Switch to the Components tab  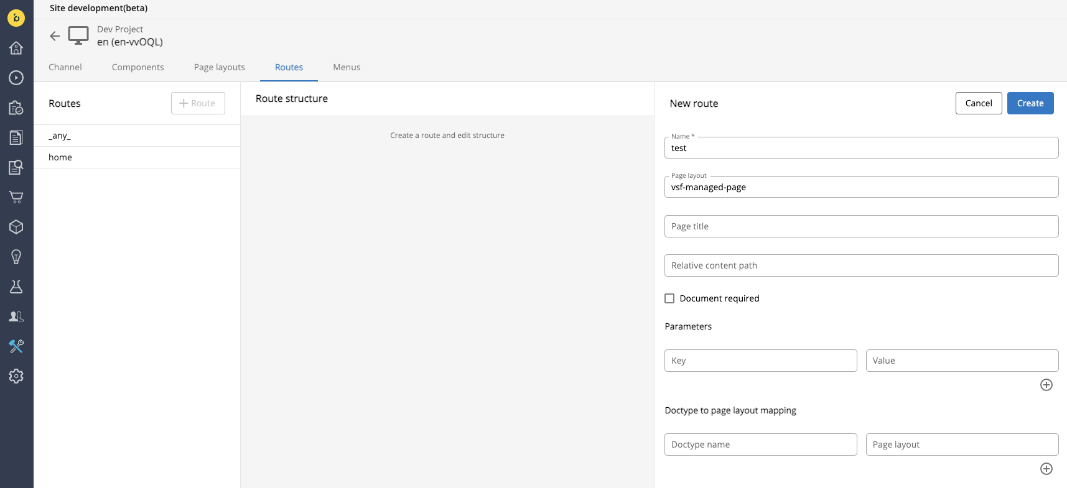pyautogui.click(x=137, y=67)
